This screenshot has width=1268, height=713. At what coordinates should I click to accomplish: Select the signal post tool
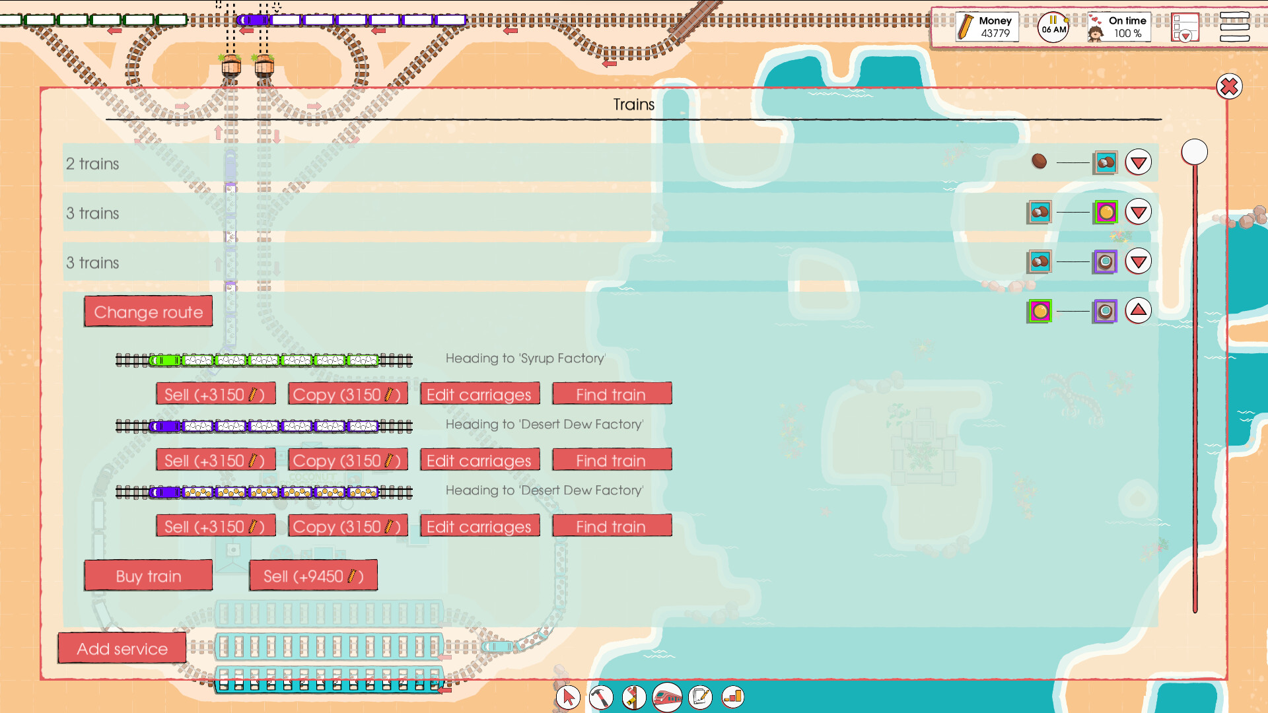634,696
